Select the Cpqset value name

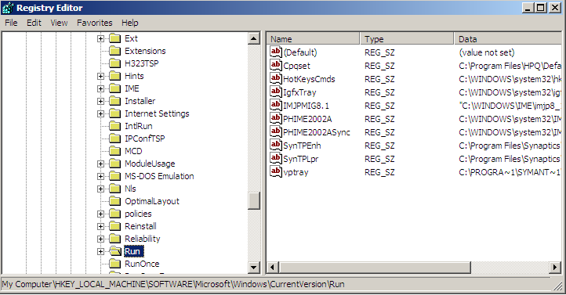pyautogui.click(x=296, y=66)
